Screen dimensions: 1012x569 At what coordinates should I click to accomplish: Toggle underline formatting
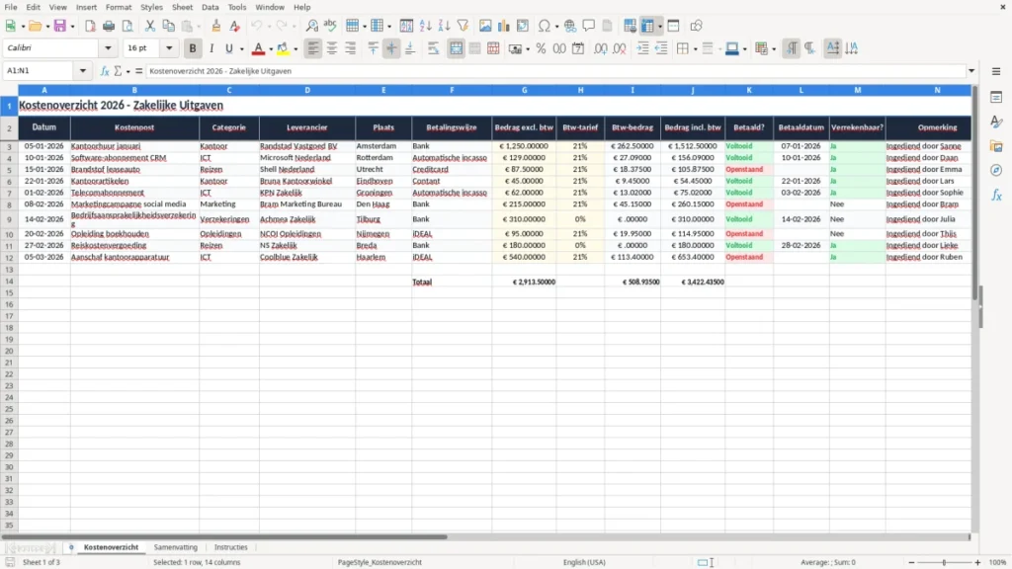click(x=229, y=48)
